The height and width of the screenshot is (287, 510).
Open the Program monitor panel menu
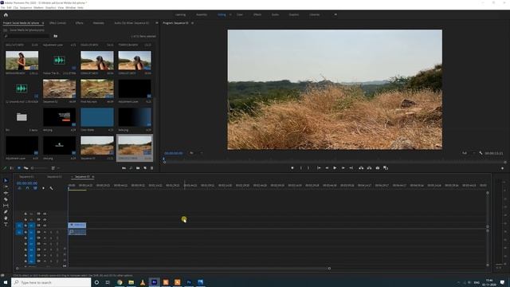192,23
